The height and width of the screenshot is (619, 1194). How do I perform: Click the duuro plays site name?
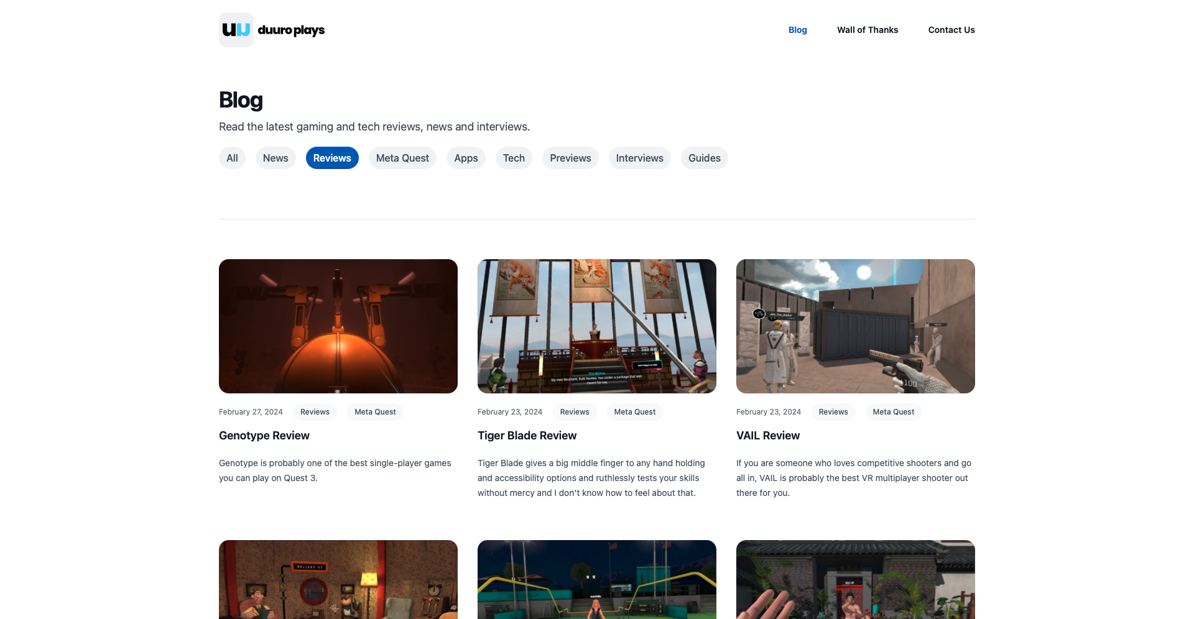[291, 30]
